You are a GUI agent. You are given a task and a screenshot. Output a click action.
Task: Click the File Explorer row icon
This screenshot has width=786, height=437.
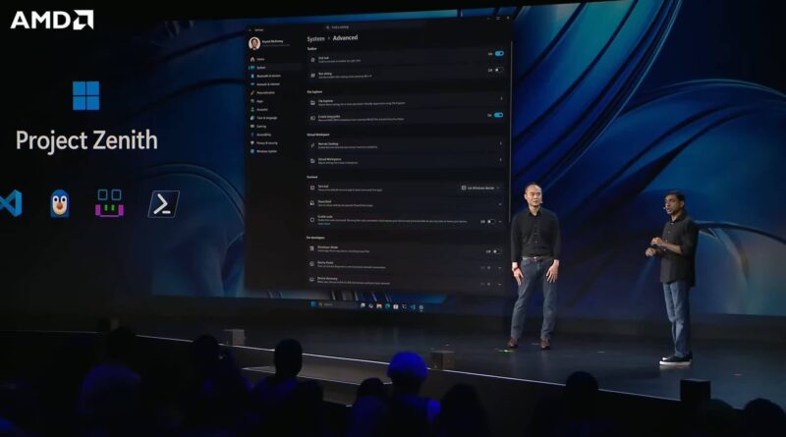[x=312, y=102]
